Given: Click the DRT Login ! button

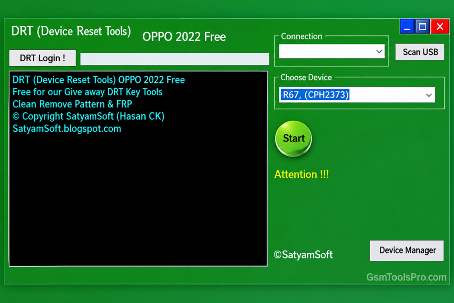Looking at the screenshot, I should click(x=43, y=58).
